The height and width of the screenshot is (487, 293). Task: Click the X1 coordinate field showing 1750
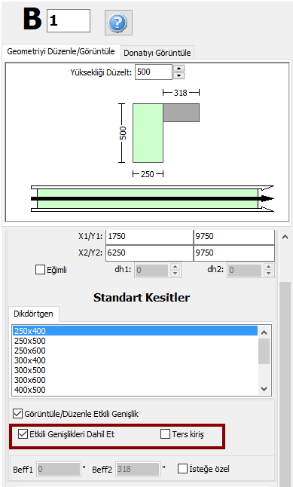pos(149,237)
